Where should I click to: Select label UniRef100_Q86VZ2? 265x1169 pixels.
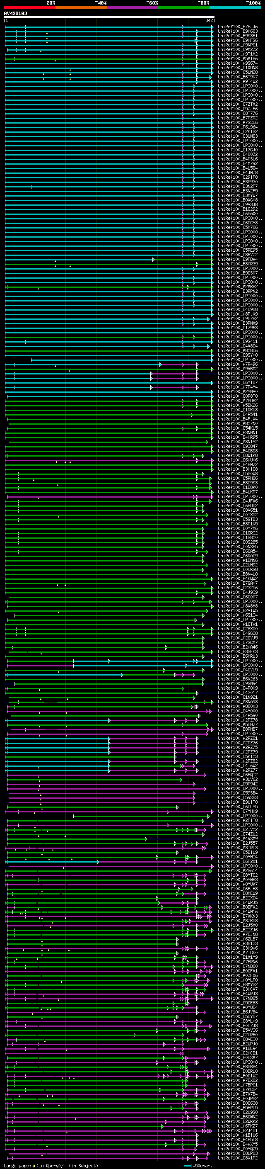tap(238, 255)
